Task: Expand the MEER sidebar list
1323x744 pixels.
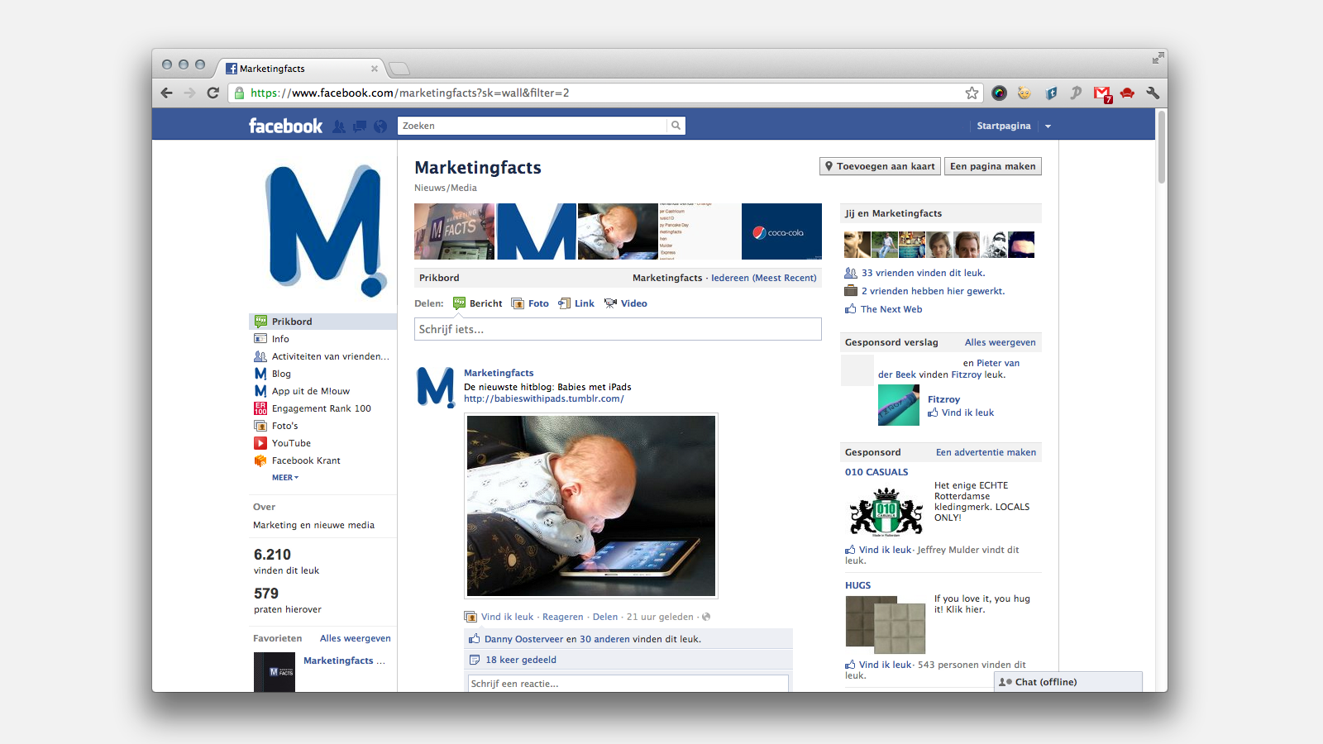Action: click(x=284, y=478)
